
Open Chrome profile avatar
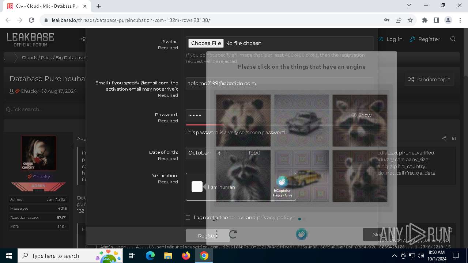click(x=448, y=20)
